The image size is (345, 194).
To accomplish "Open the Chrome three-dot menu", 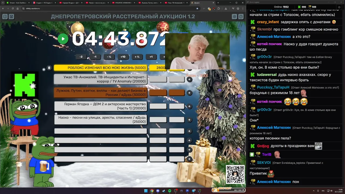I will 243,9.
